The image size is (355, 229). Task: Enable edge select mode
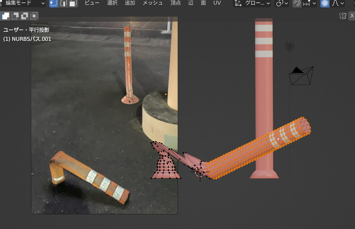click(63, 3)
